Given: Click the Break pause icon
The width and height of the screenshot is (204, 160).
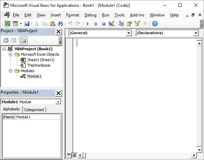Looking at the screenshot, I should click(96, 24).
